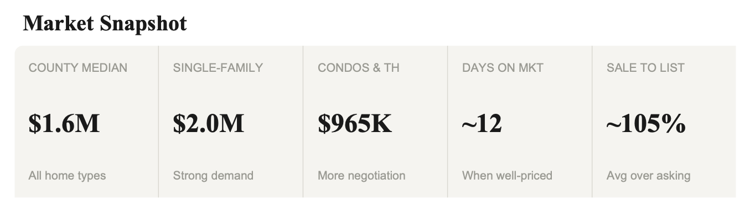
Task: Click the SALE TO LIST label
Action: click(645, 68)
